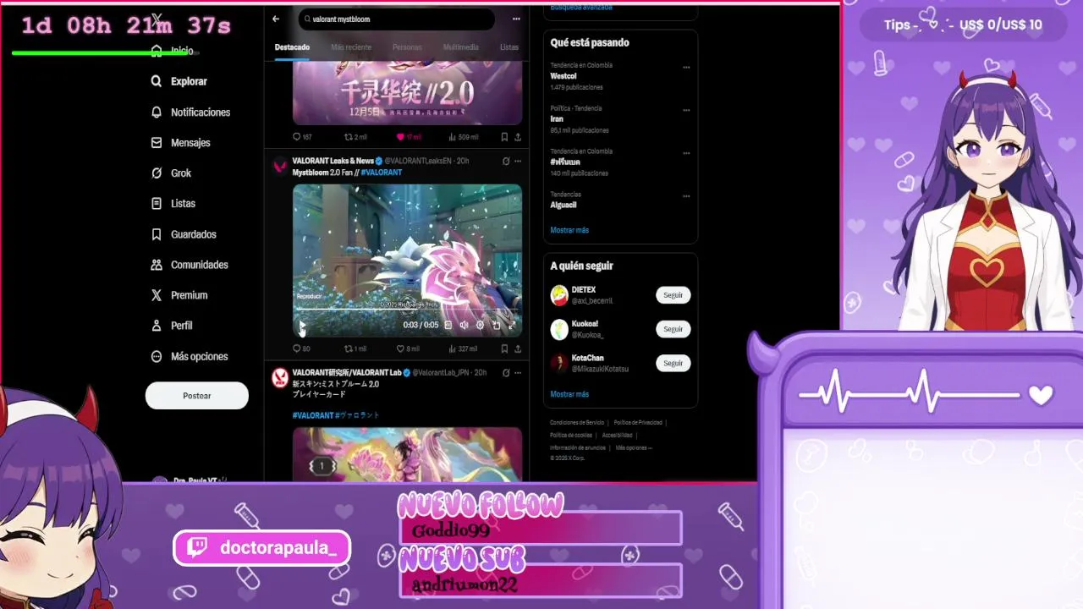Click Mostrar más under trends
Viewport: 1083px width, 609px height.
(x=569, y=230)
